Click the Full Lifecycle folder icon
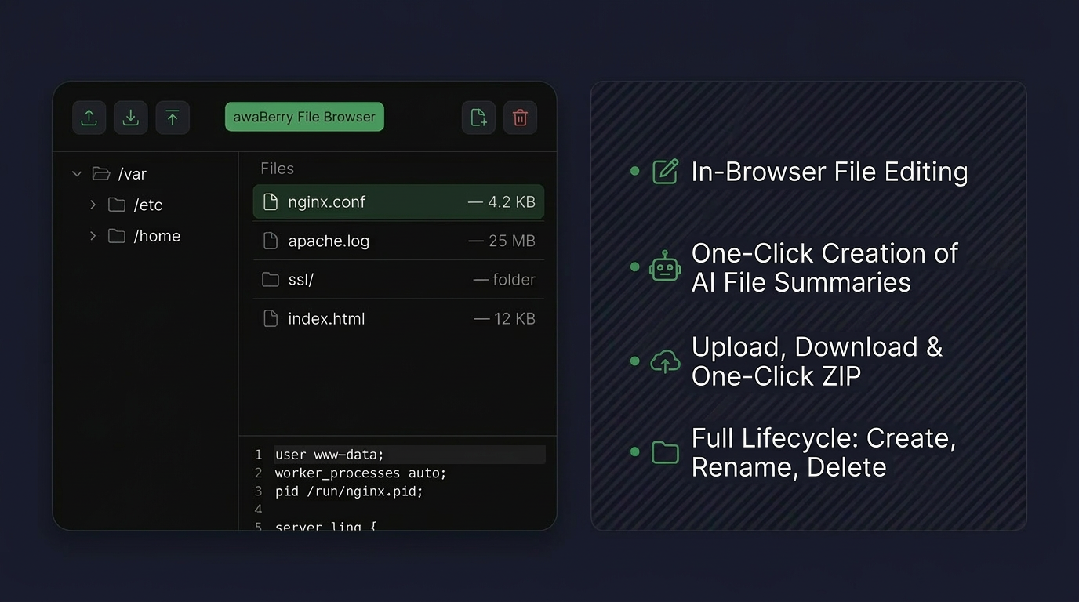The image size is (1079, 602). coord(663,451)
